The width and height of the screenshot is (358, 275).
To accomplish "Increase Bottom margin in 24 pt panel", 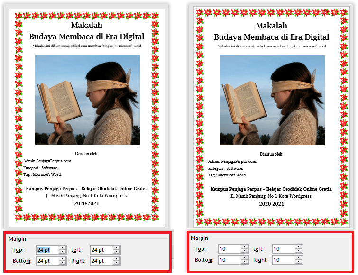I will [62, 259].
